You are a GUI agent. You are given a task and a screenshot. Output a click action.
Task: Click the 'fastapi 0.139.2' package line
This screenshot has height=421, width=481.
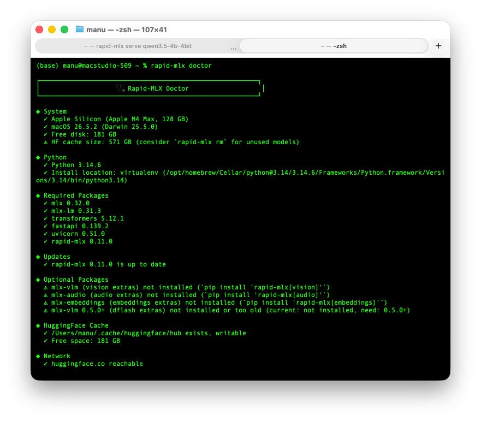click(80, 226)
